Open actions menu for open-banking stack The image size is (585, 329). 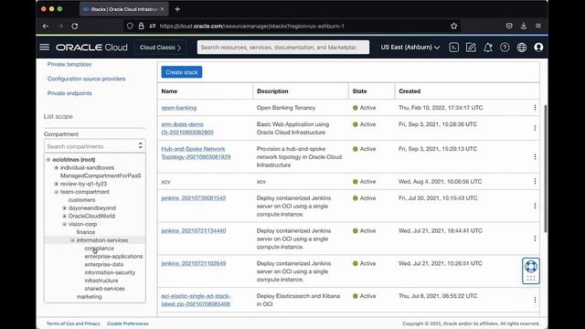535,108
